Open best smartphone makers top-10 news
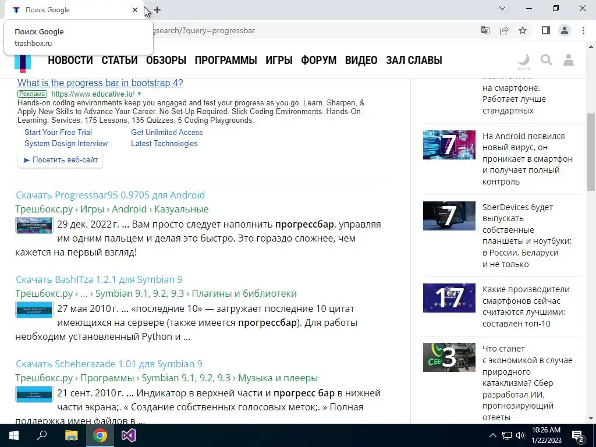Screen dimensions: 596x447 coord(526,306)
